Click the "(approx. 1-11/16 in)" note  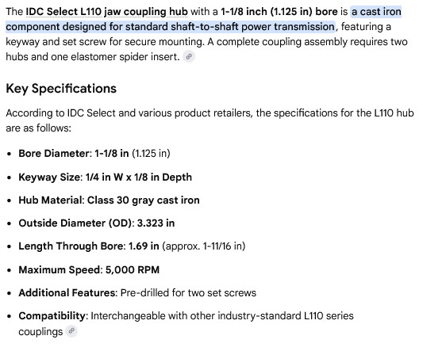click(x=204, y=246)
